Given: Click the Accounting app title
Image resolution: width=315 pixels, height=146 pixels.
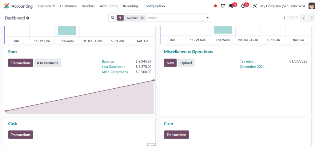Looking at the screenshot, I should point(22,6).
